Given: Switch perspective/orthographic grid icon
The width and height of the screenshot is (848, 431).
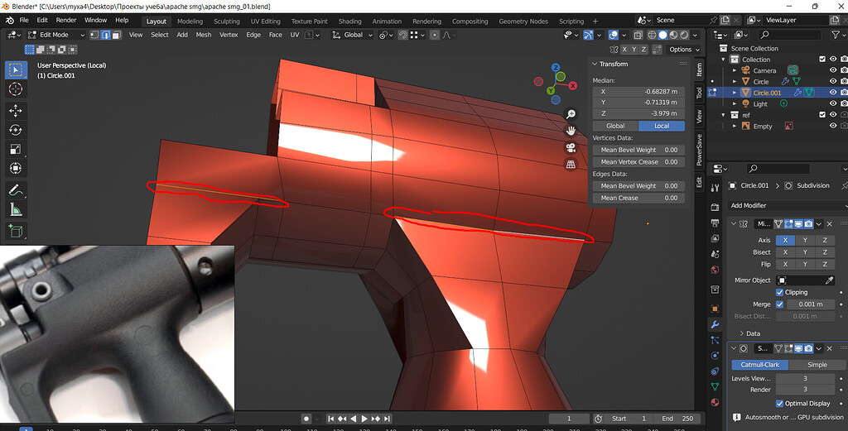Looking at the screenshot, I should 571,165.
